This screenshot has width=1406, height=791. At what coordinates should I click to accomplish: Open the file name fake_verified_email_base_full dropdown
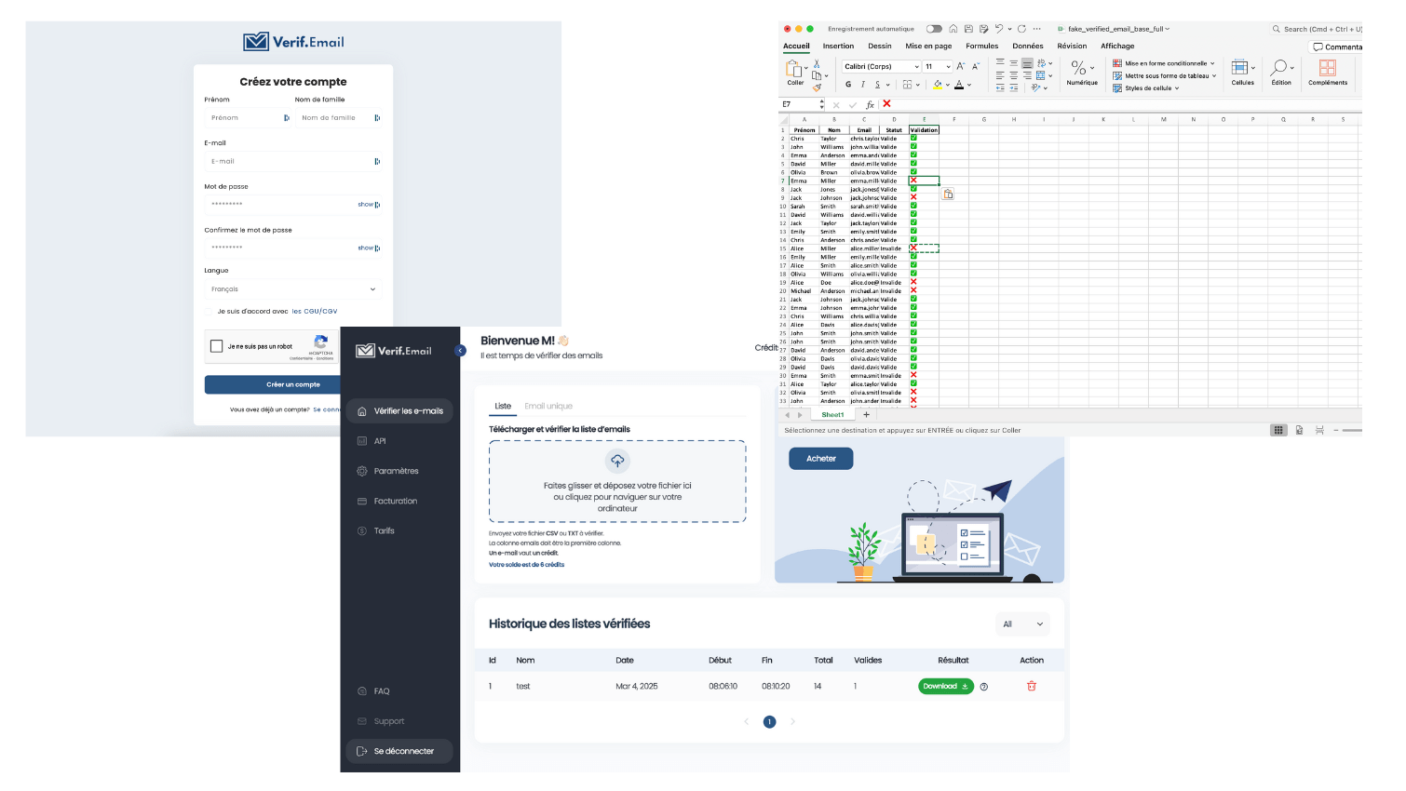pyautogui.click(x=1168, y=29)
